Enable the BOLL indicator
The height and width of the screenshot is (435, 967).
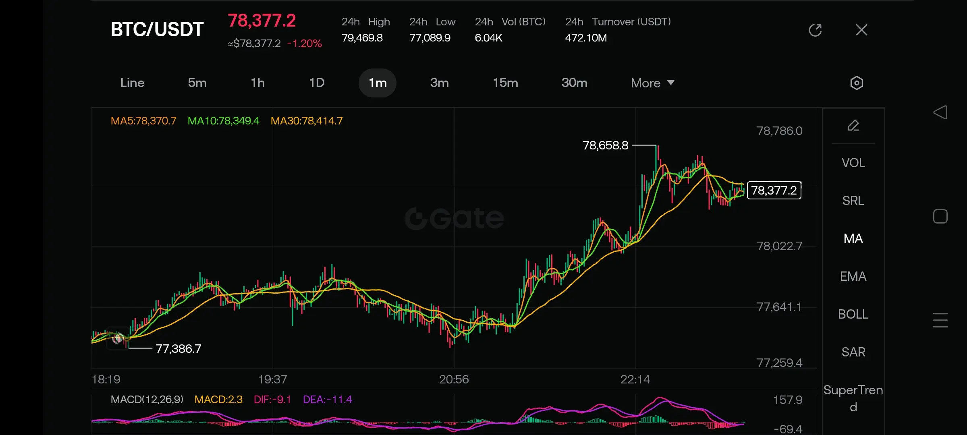[853, 314]
